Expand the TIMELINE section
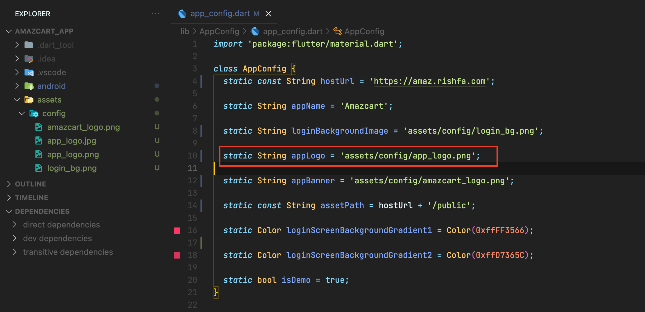This screenshot has width=645, height=312. (9, 198)
